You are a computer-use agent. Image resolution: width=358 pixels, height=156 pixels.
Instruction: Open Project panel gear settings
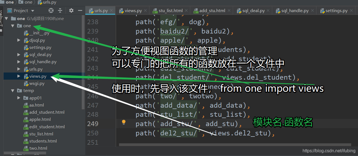tap(71, 10)
